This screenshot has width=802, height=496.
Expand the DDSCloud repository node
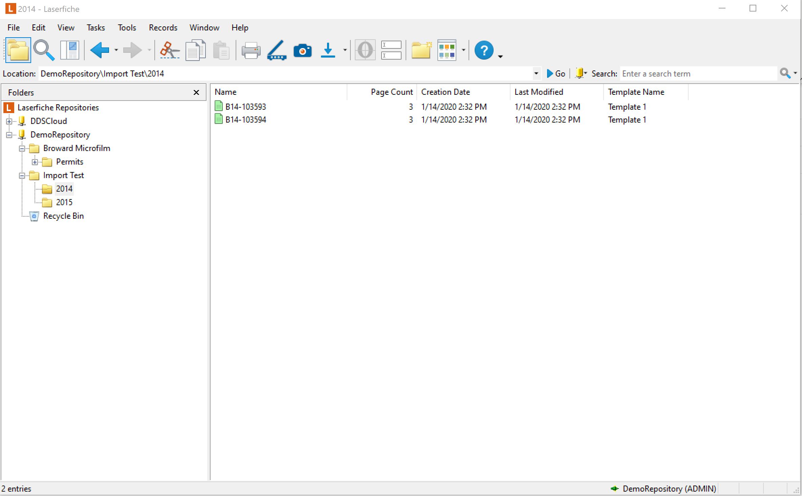9,121
